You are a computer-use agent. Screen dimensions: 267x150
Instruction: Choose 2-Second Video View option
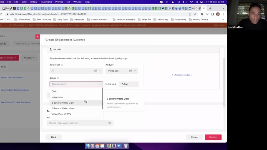(76, 103)
